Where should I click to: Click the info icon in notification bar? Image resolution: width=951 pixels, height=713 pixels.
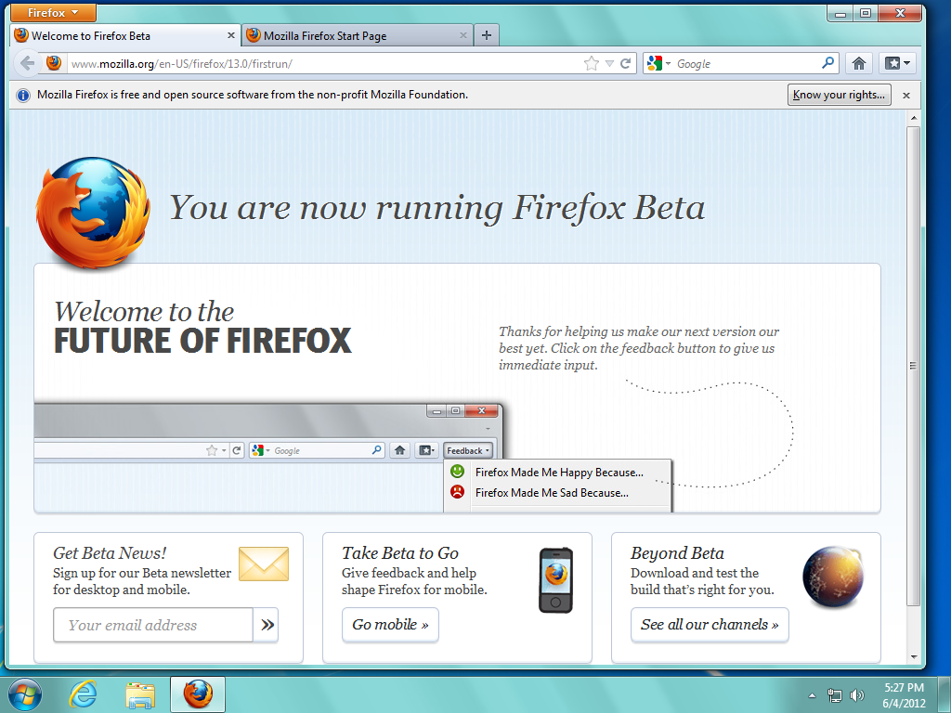click(x=23, y=96)
